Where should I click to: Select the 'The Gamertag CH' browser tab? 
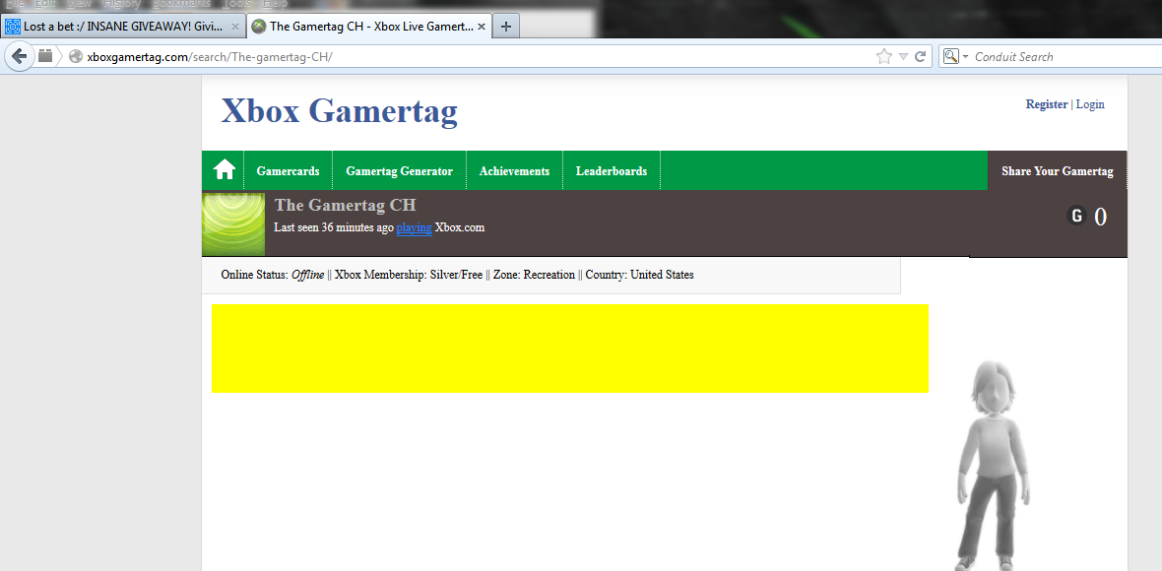click(x=370, y=27)
